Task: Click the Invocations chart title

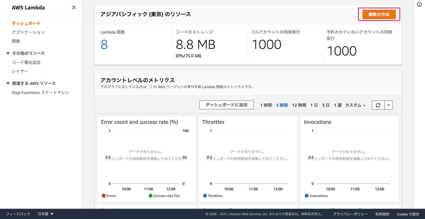Action: pyautogui.click(x=318, y=122)
